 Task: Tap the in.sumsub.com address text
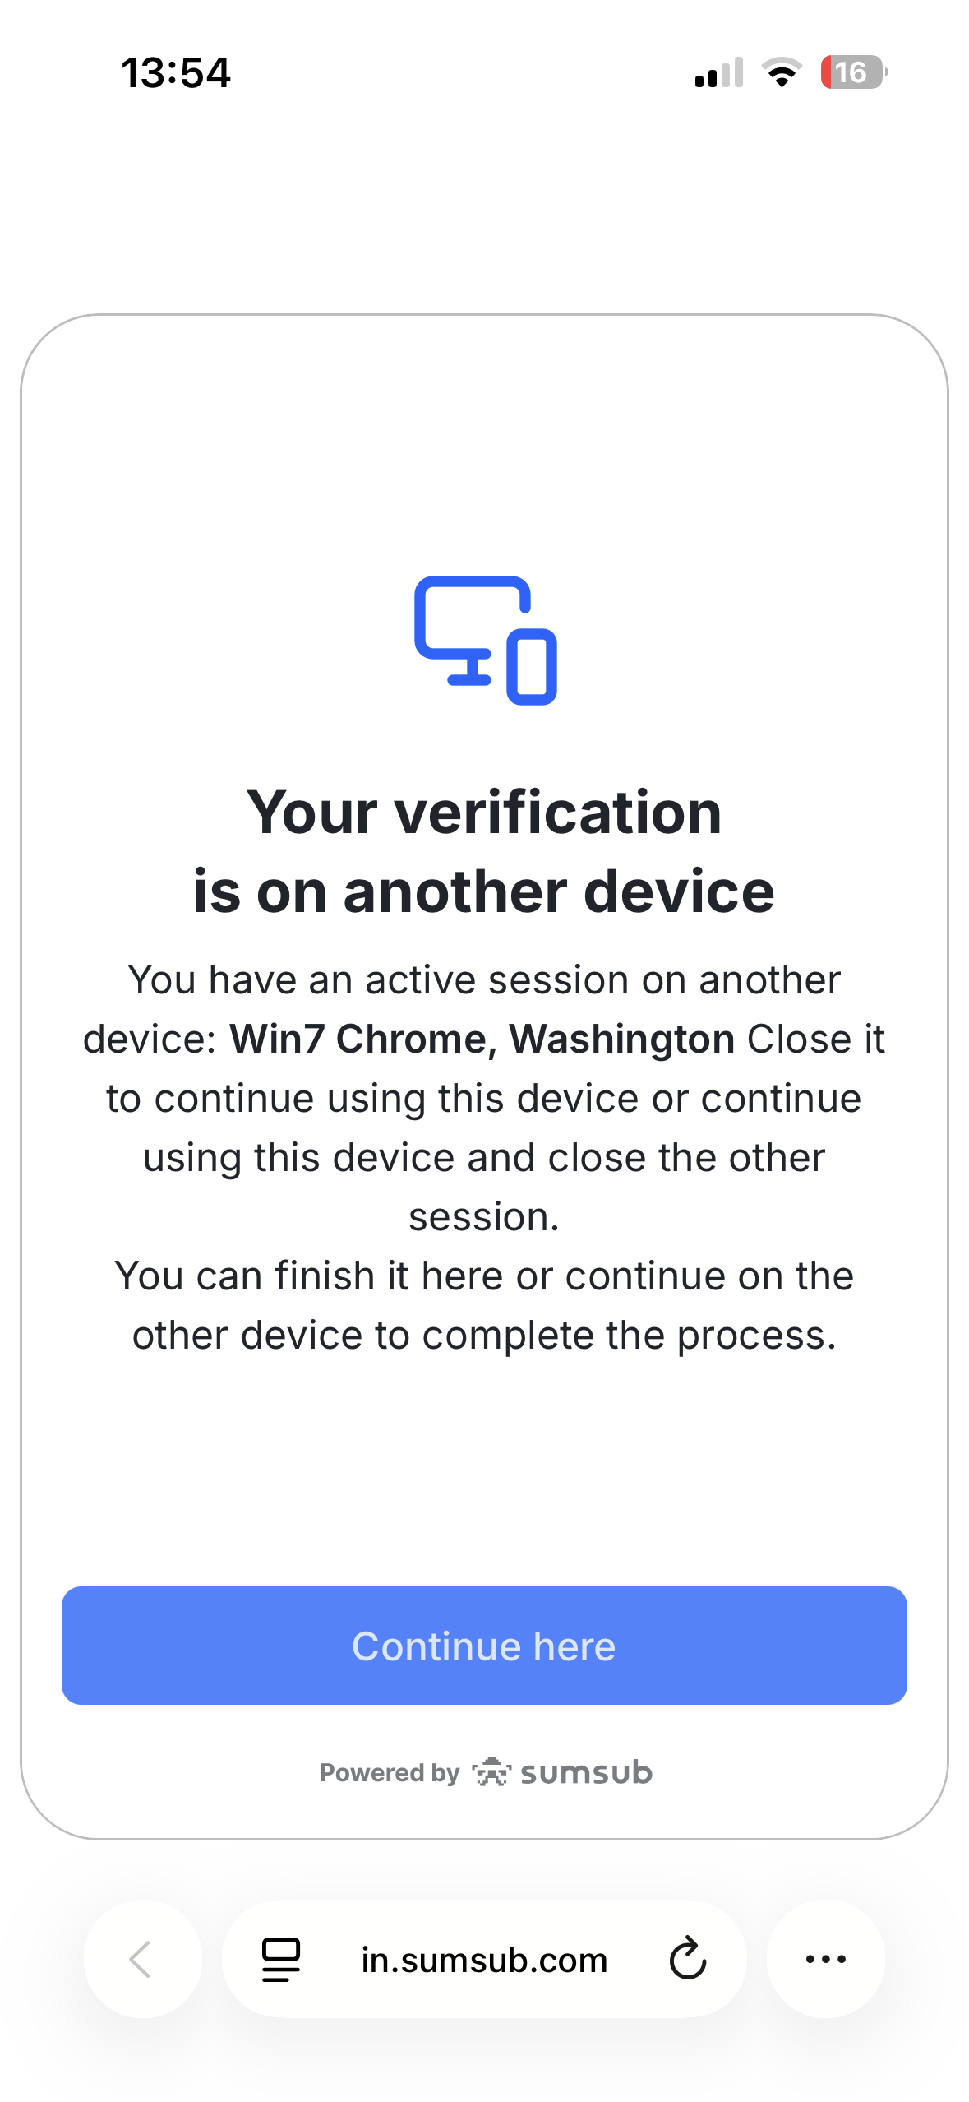click(x=484, y=1961)
